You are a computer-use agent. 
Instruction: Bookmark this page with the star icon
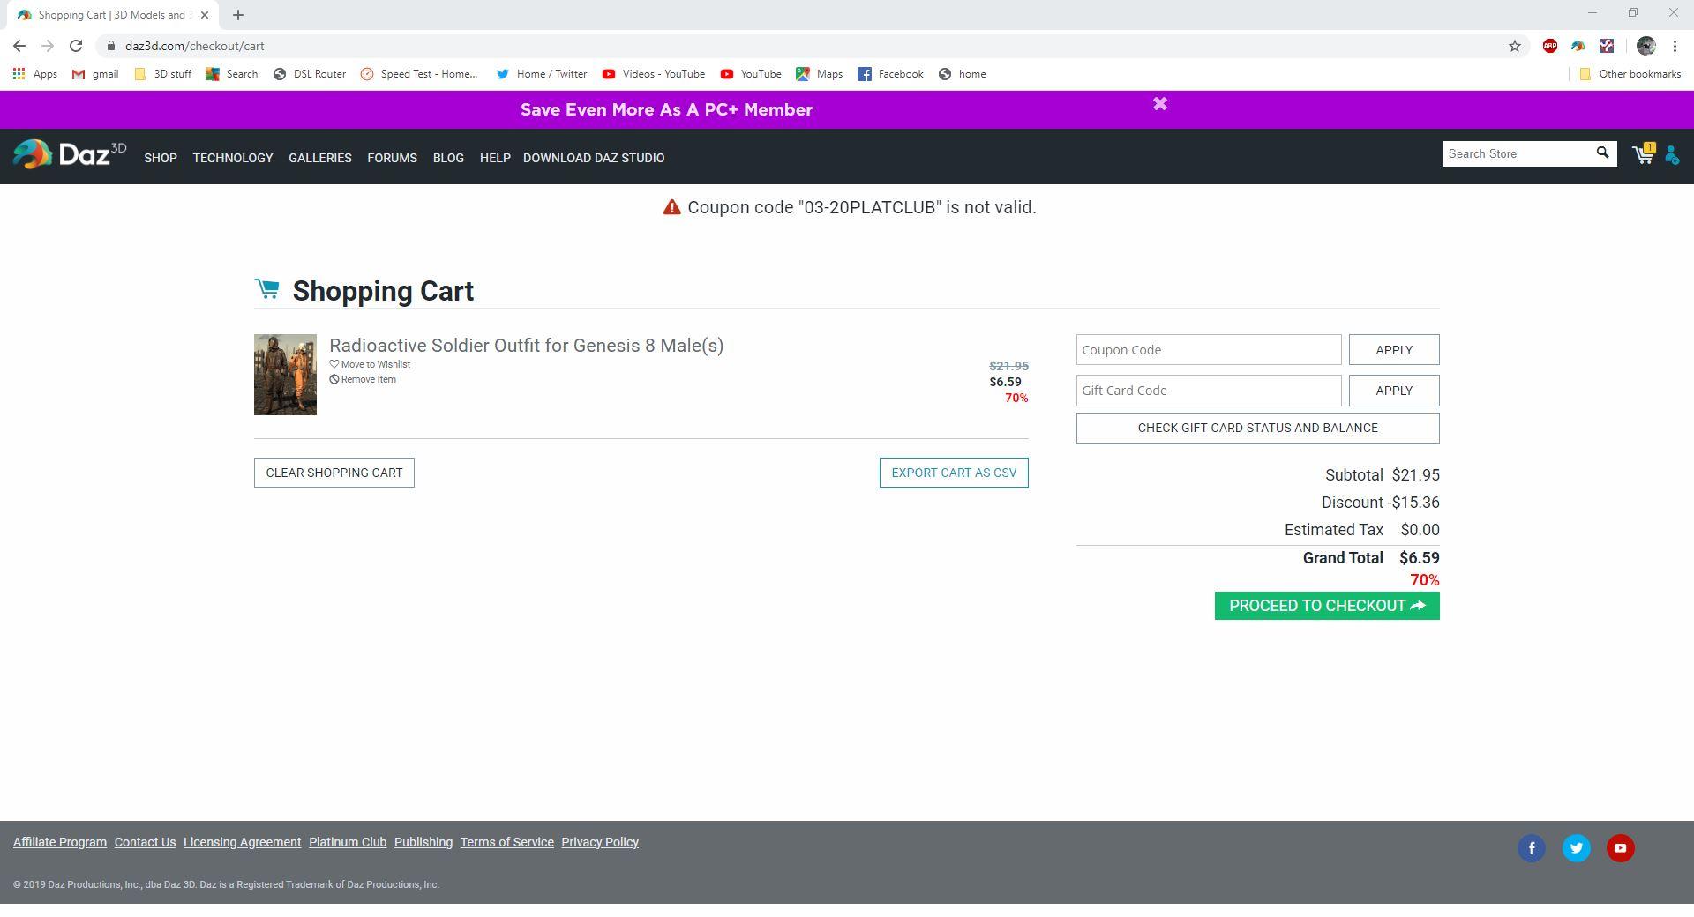[1515, 46]
